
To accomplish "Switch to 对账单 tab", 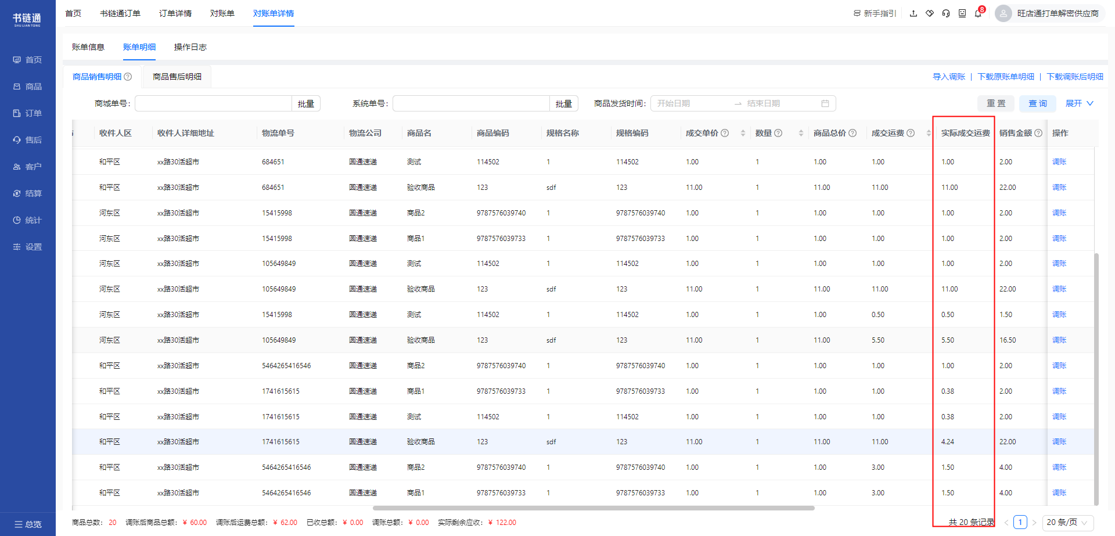I will (222, 13).
